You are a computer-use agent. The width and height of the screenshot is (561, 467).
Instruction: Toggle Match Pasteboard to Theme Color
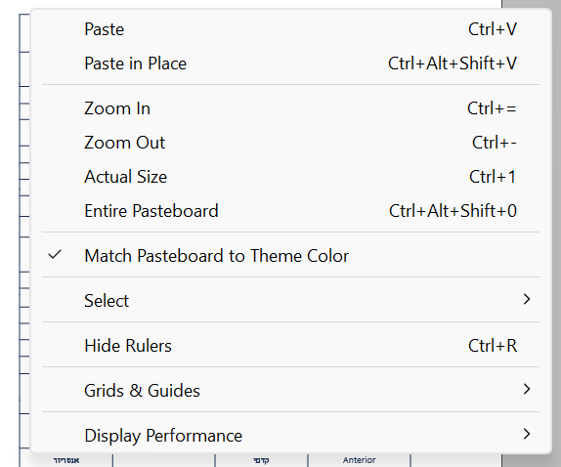[x=290, y=256]
